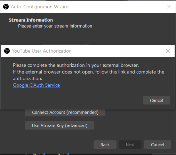This screenshot has width=176, height=155.
Task: Cancel the YouTube User Authorization dialog
Action: (x=157, y=100)
